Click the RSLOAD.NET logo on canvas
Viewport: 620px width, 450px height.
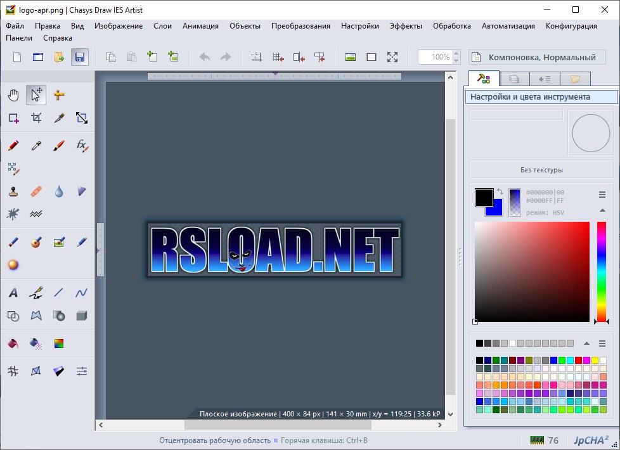(274, 250)
